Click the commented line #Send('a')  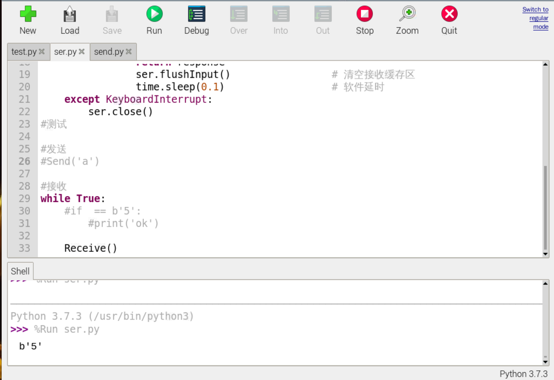point(70,161)
